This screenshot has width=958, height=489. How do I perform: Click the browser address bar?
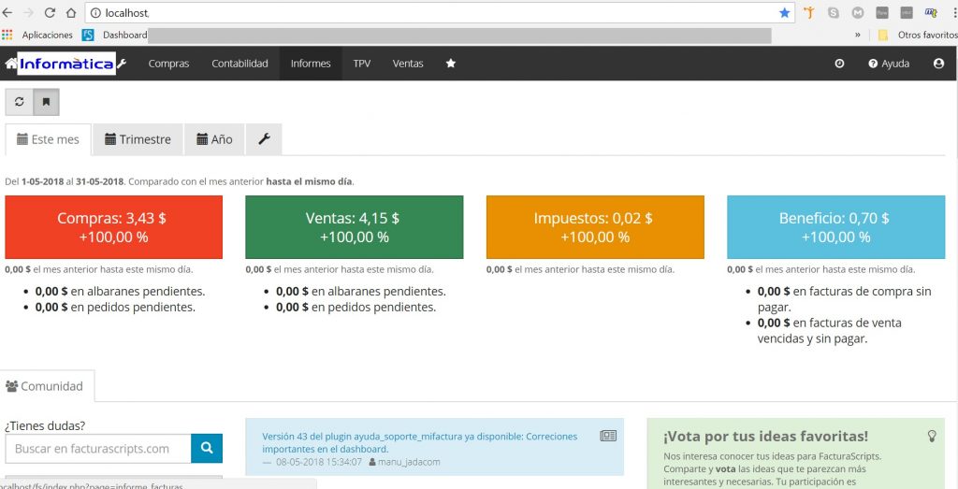tap(440, 12)
